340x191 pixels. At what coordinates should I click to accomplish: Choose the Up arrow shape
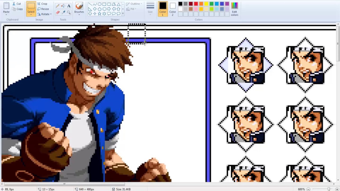pyautogui.click(x=119, y=9)
